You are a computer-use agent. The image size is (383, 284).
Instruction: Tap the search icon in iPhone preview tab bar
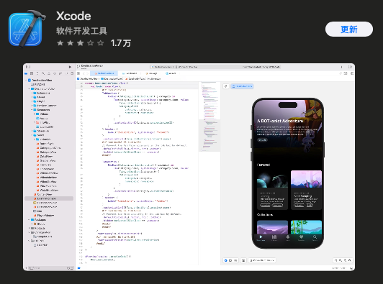coord(315,238)
